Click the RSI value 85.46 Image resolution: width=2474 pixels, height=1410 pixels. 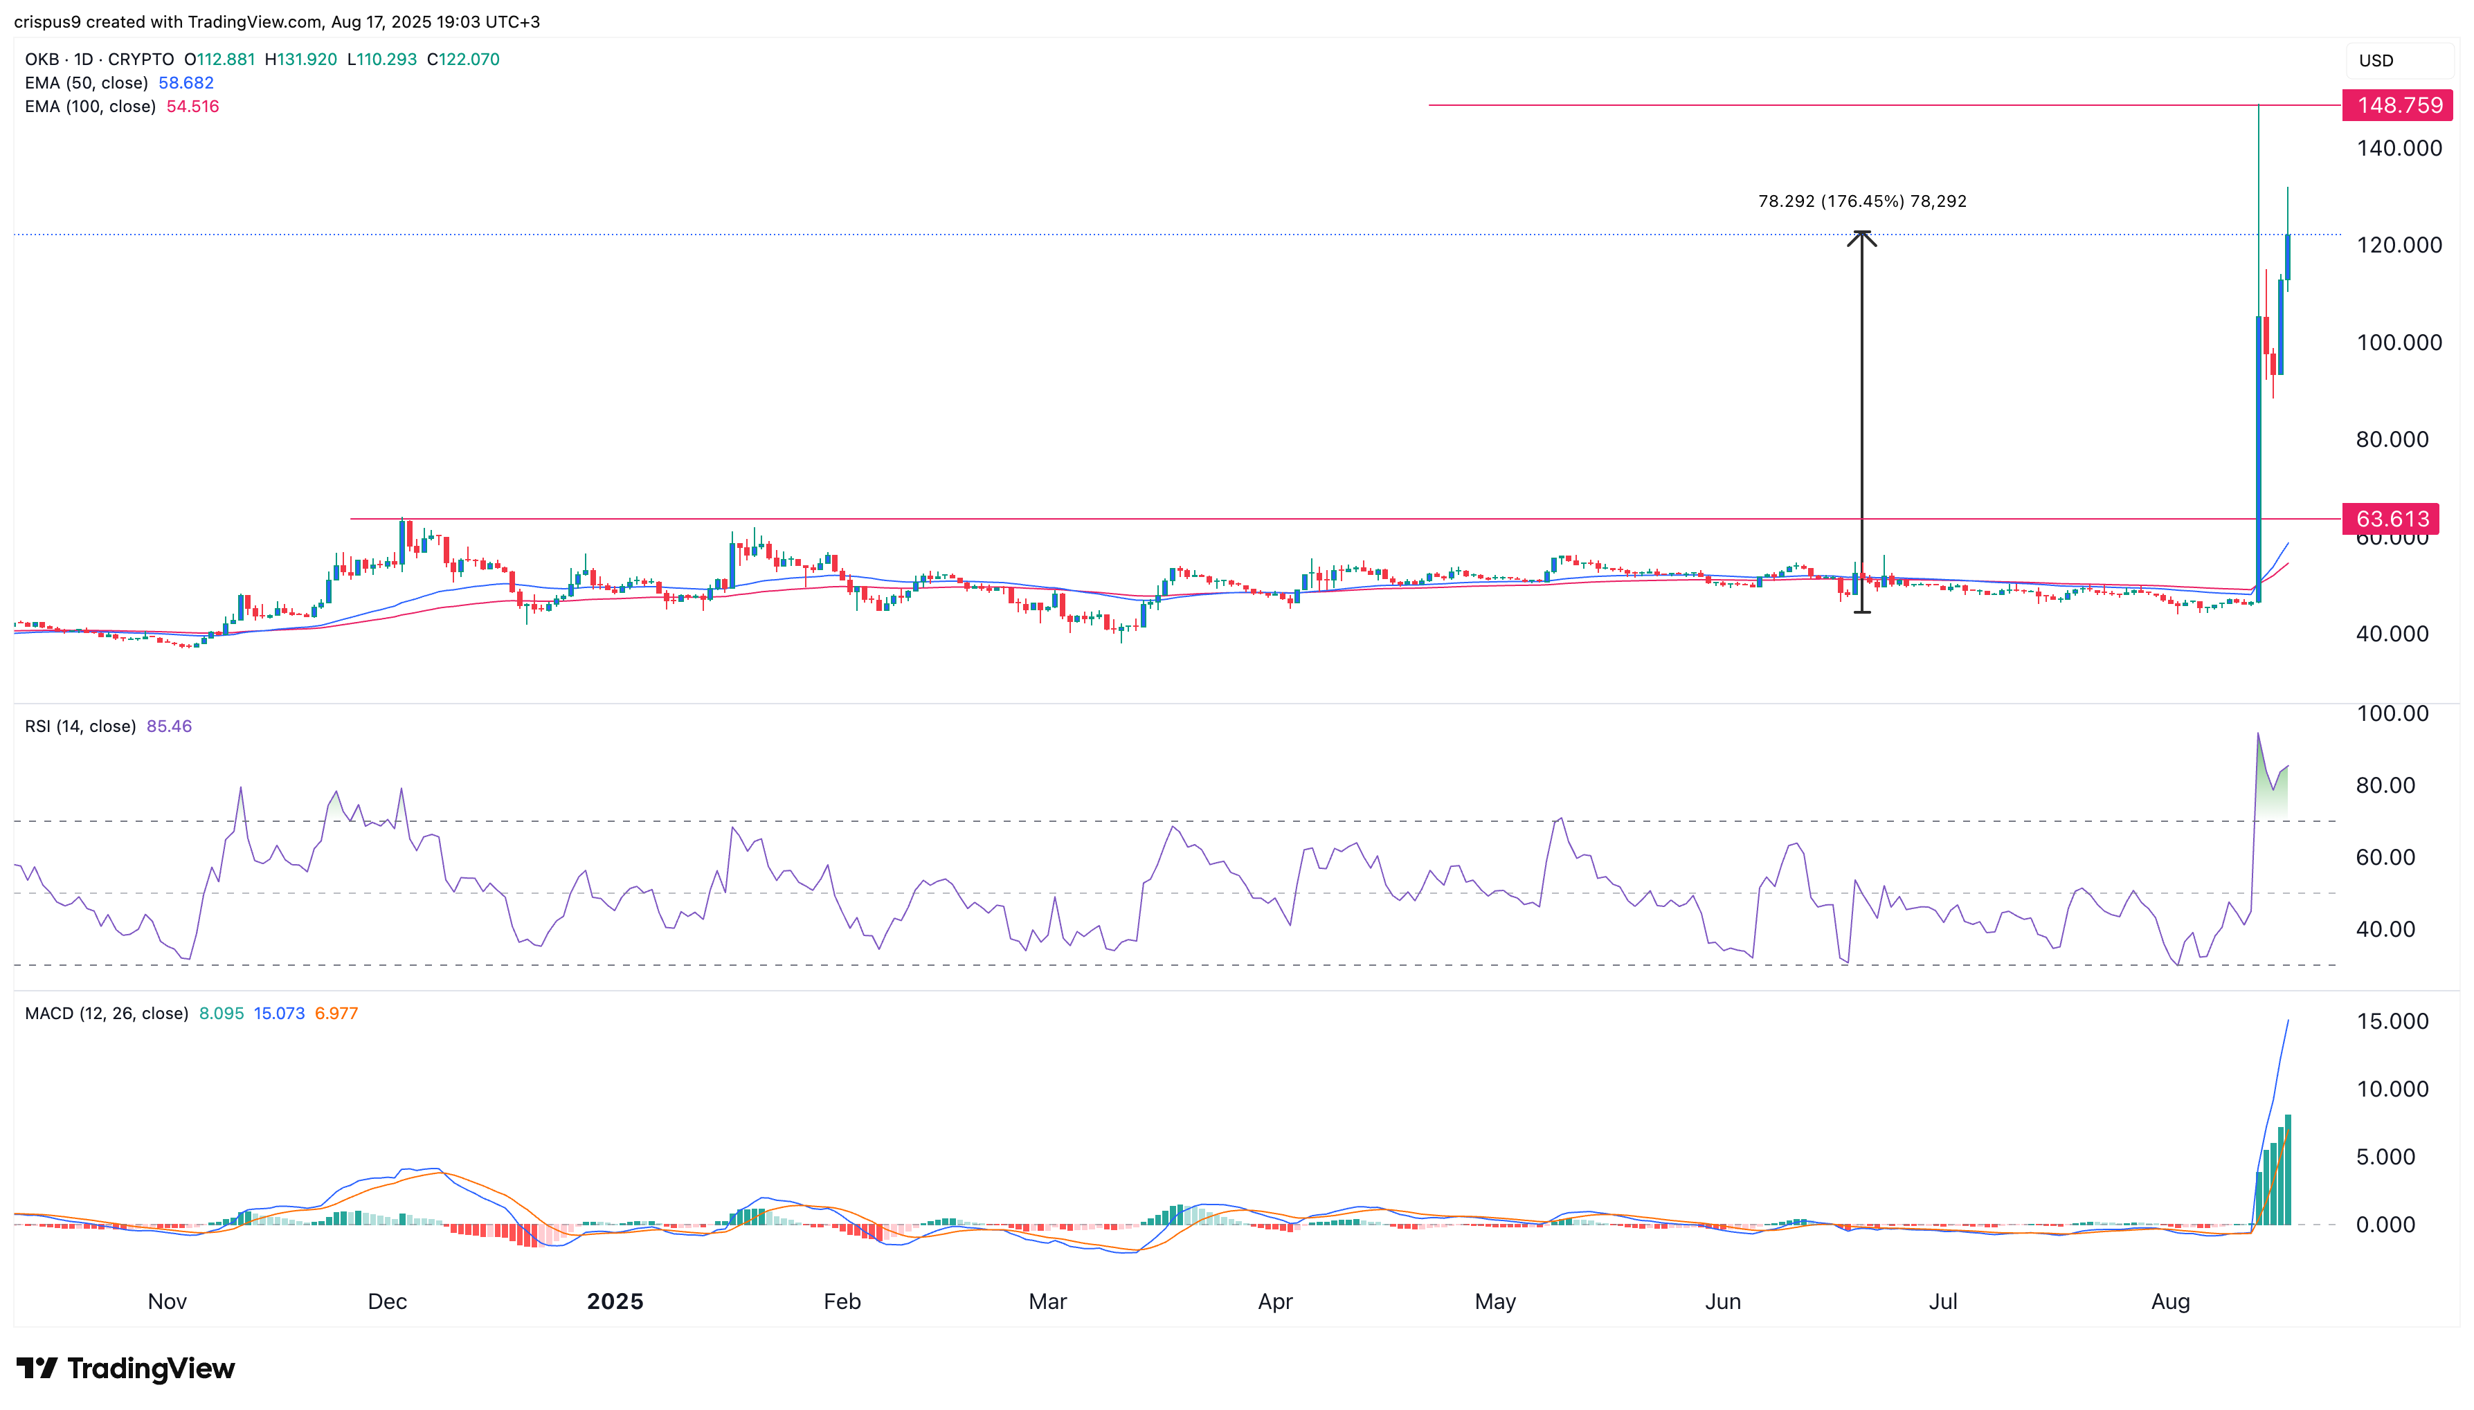coord(170,726)
